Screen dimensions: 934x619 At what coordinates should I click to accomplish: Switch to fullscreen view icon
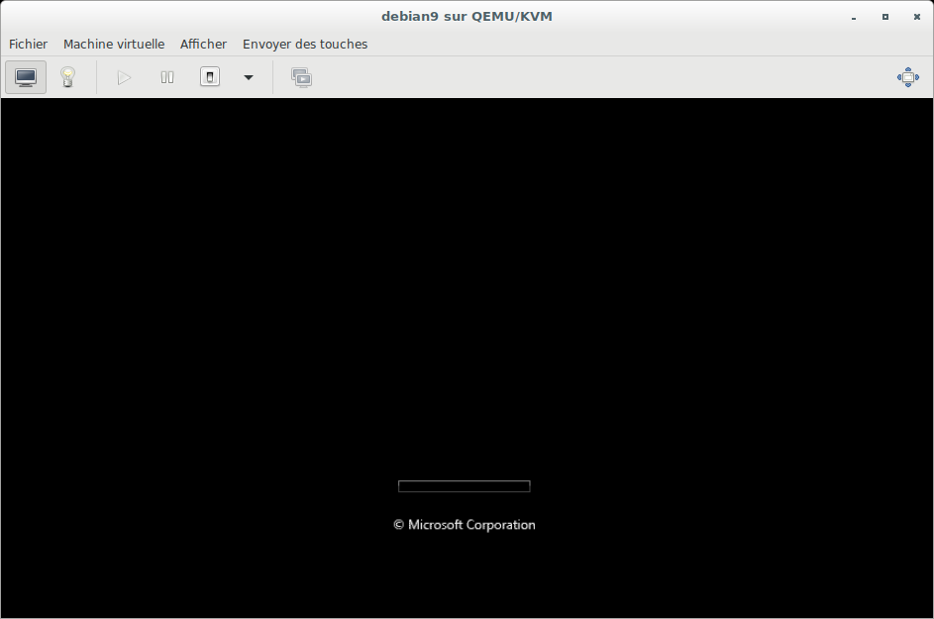[x=908, y=77]
